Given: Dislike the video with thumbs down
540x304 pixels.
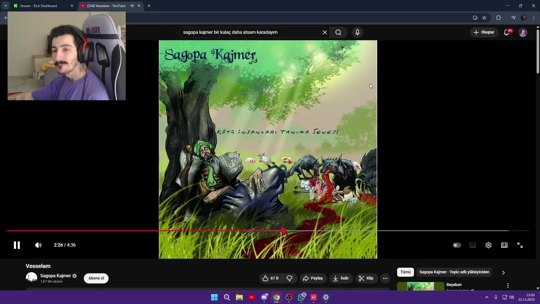Looking at the screenshot, I should pyautogui.click(x=289, y=278).
